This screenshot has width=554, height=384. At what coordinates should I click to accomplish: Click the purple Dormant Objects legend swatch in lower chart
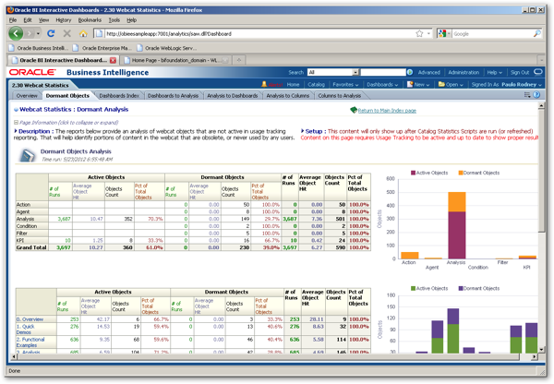461,288
